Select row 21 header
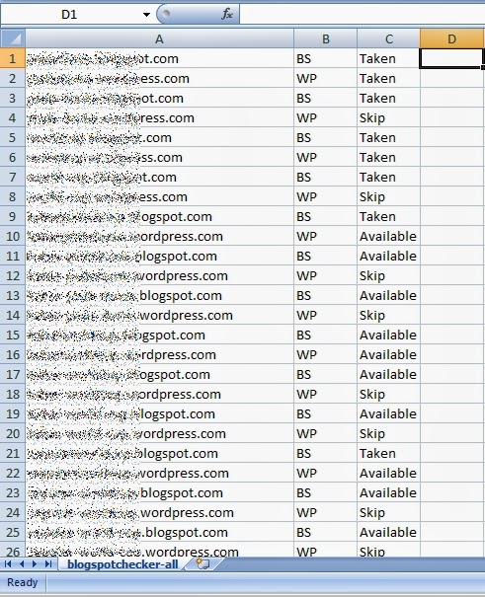 coord(13,454)
